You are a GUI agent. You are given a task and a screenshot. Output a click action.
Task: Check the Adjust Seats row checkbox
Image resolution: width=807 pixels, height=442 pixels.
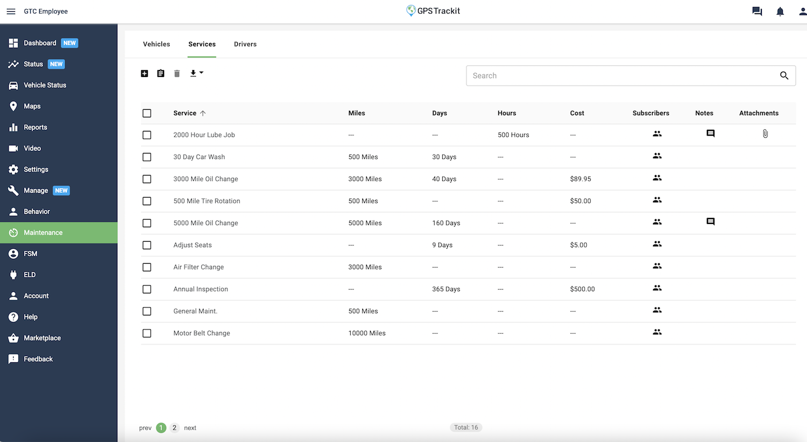point(147,245)
